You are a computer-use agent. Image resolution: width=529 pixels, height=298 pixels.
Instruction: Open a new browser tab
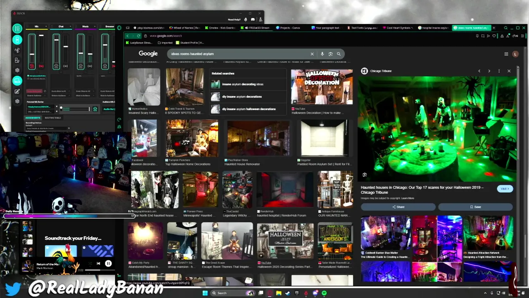(x=494, y=28)
